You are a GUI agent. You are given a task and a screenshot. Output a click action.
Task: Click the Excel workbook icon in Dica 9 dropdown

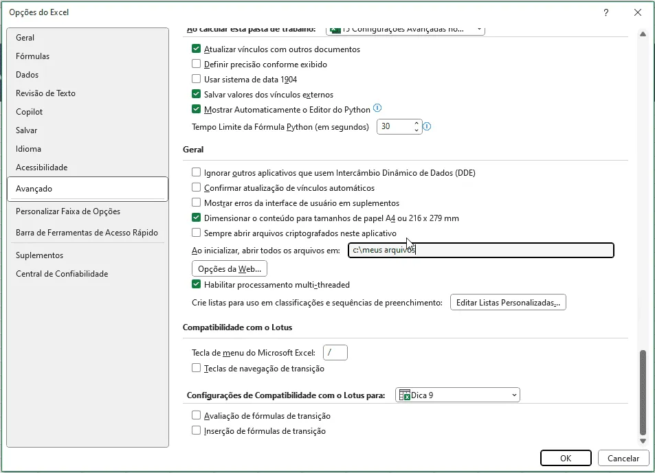(405, 395)
